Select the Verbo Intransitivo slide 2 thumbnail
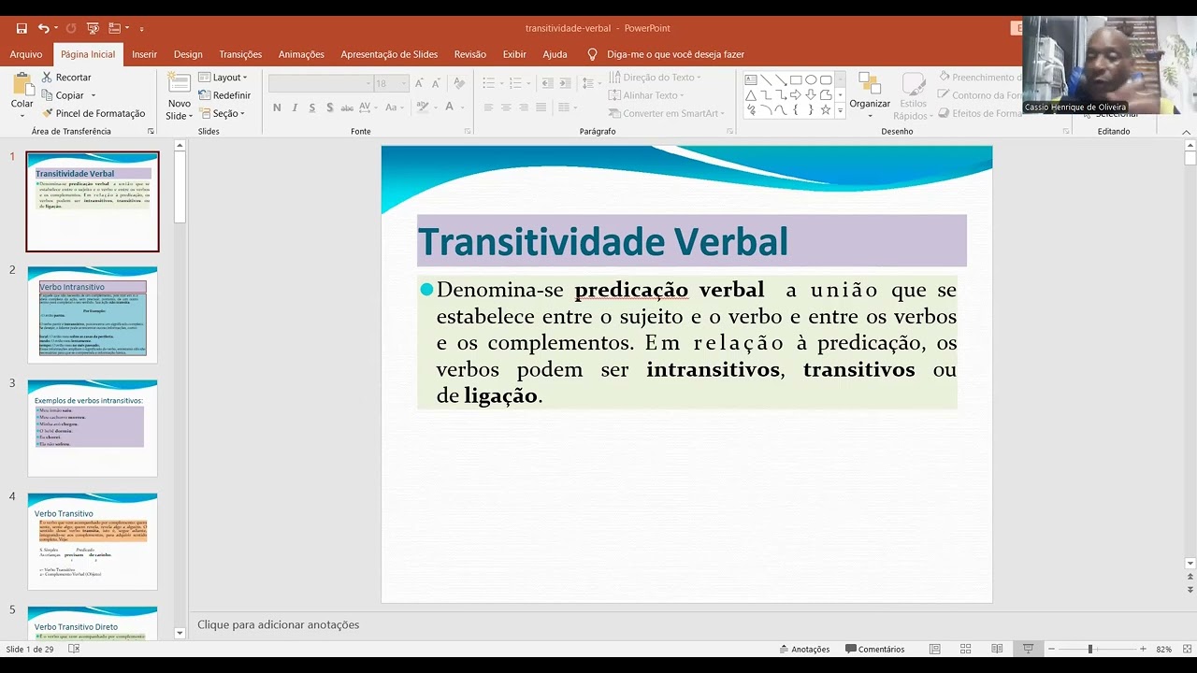The height and width of the screenshot is (673, 1197). (93, 314)
